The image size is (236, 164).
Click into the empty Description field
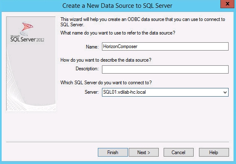pos(165,69)
